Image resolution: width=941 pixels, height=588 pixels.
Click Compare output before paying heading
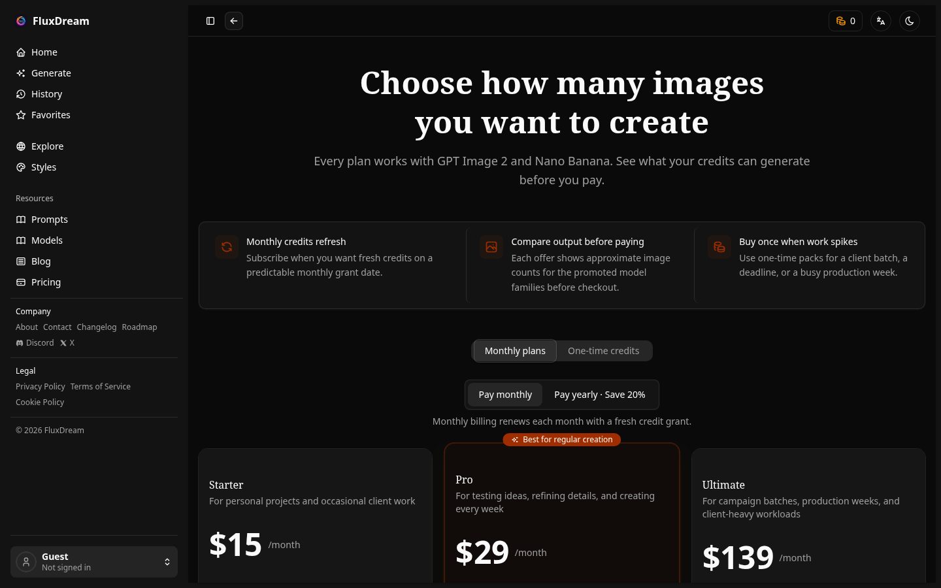pos(578,242)
